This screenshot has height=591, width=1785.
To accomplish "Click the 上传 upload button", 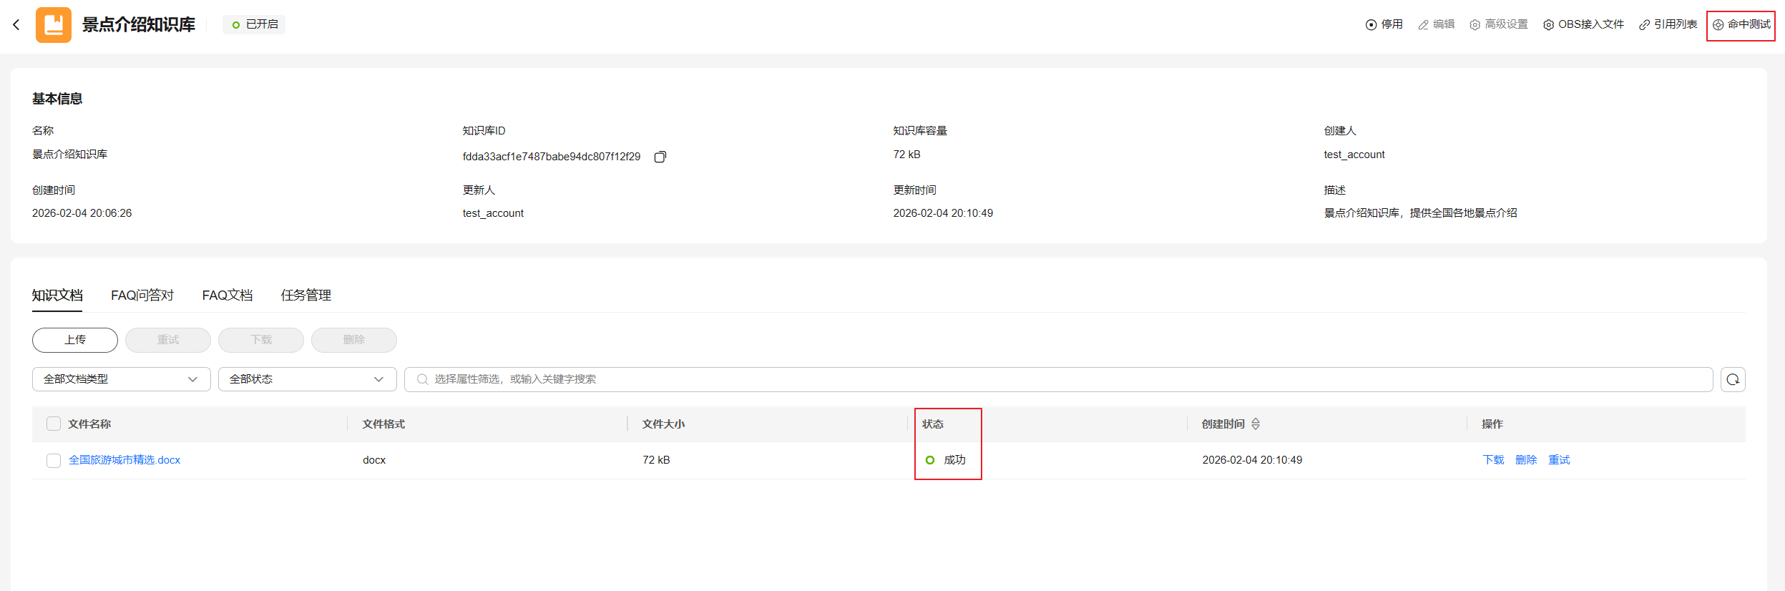I will tap(75, 340).
